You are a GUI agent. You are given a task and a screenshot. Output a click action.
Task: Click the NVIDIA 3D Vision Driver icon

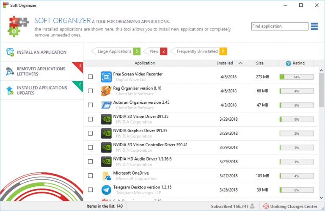106,119
